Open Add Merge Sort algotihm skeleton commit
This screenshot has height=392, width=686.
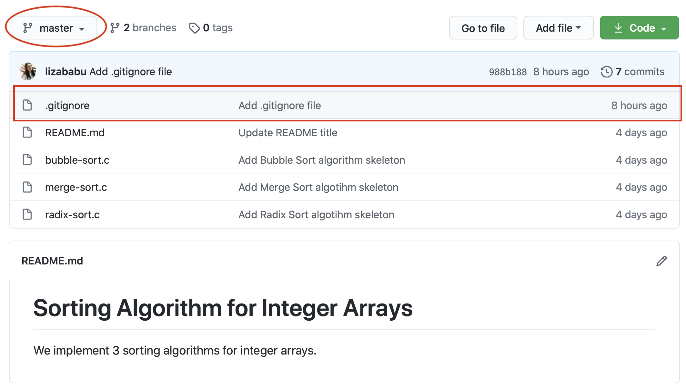(318, 187)
